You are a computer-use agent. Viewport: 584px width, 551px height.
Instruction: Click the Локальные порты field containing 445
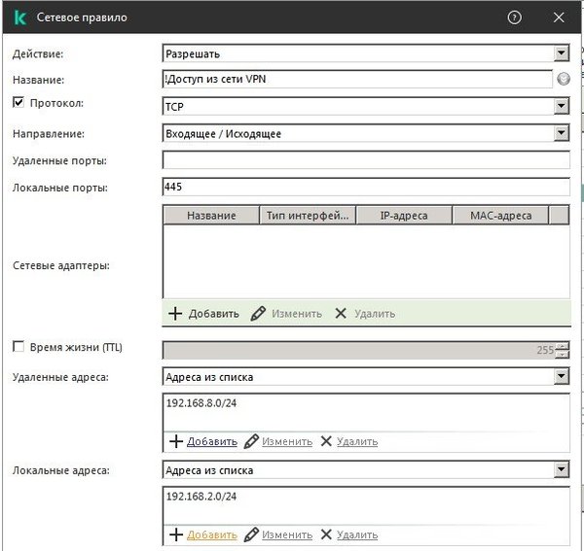coord(365,188)
